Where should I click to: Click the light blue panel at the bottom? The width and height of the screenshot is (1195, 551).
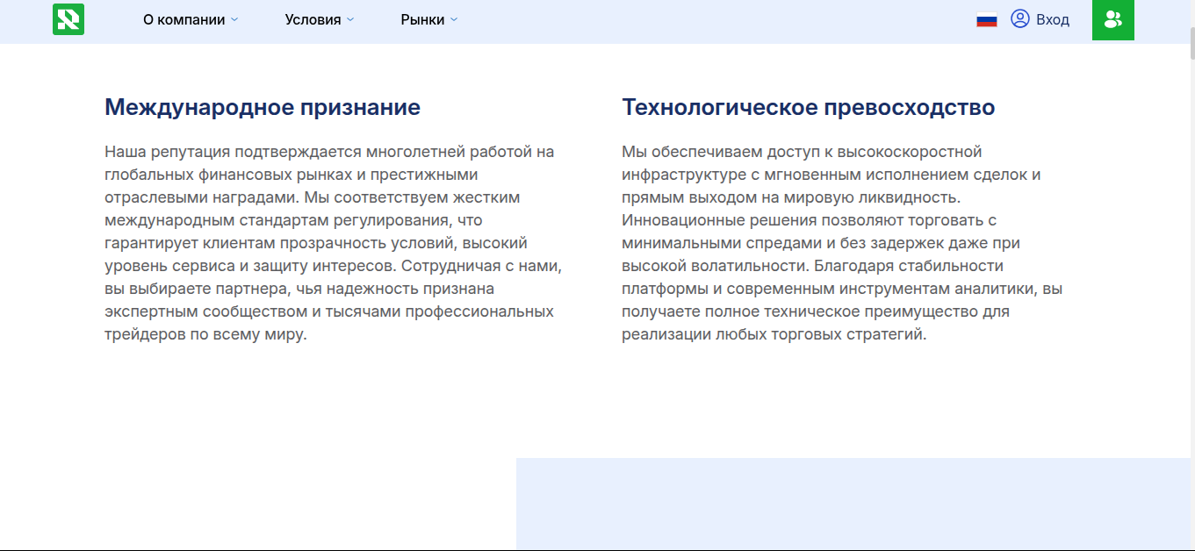(x=852, y=504)
